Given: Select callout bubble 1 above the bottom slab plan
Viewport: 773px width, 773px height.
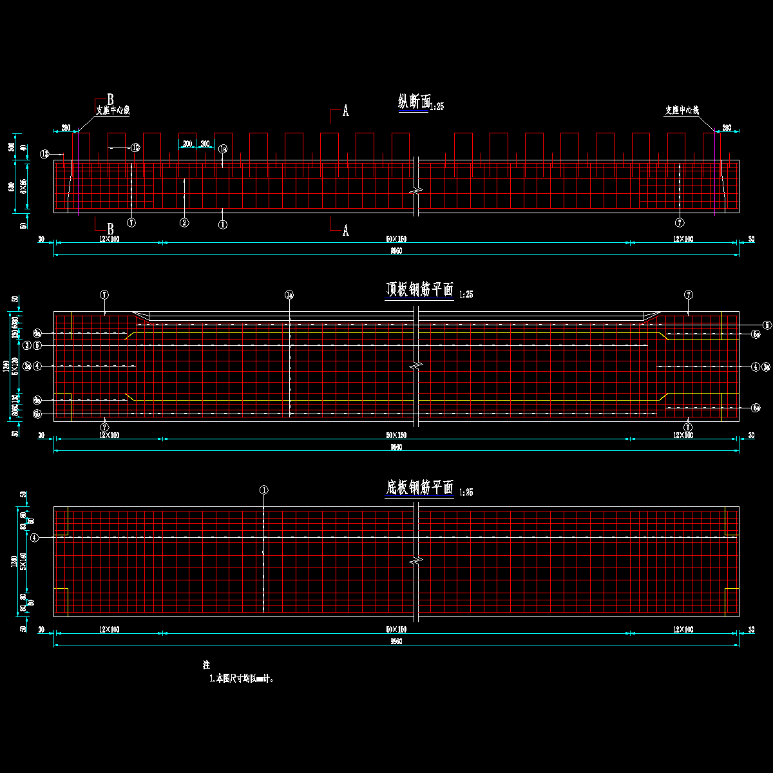Looking at the screenshot, I should click(x=263, y=490).
